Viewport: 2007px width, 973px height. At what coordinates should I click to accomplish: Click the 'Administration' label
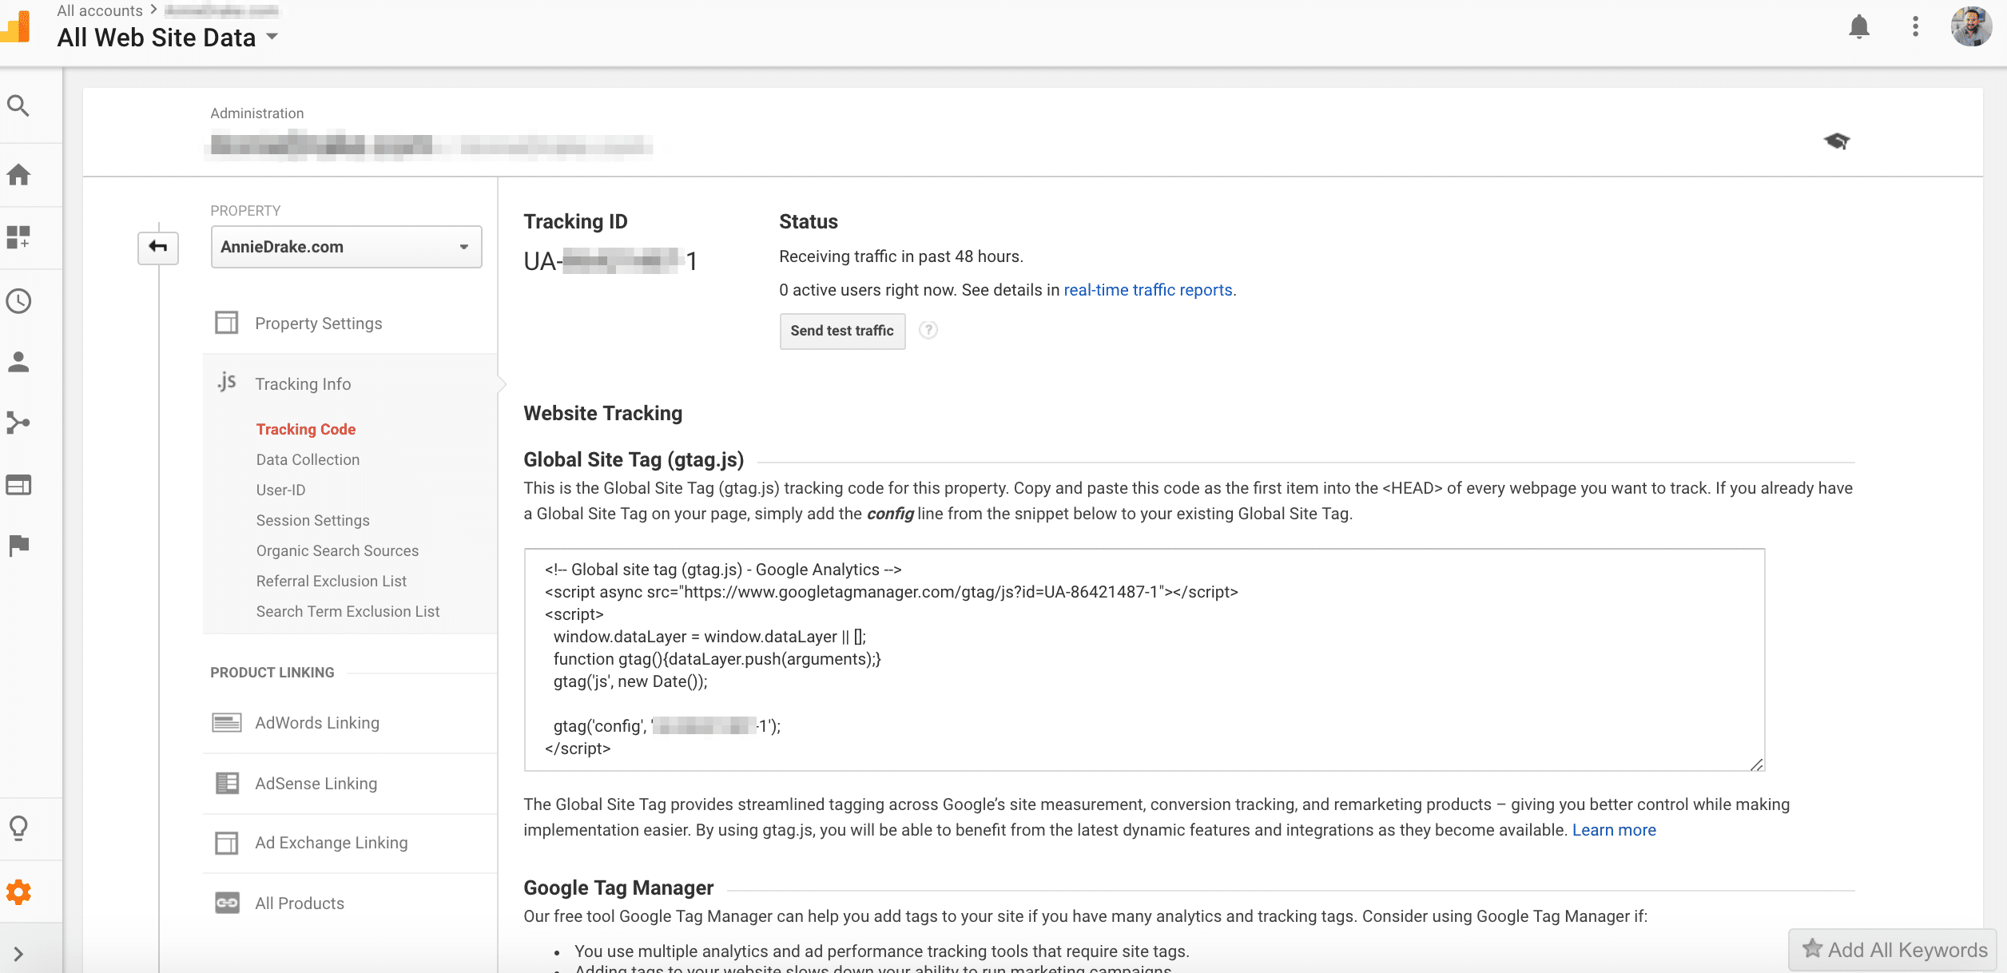coord(256,113)
